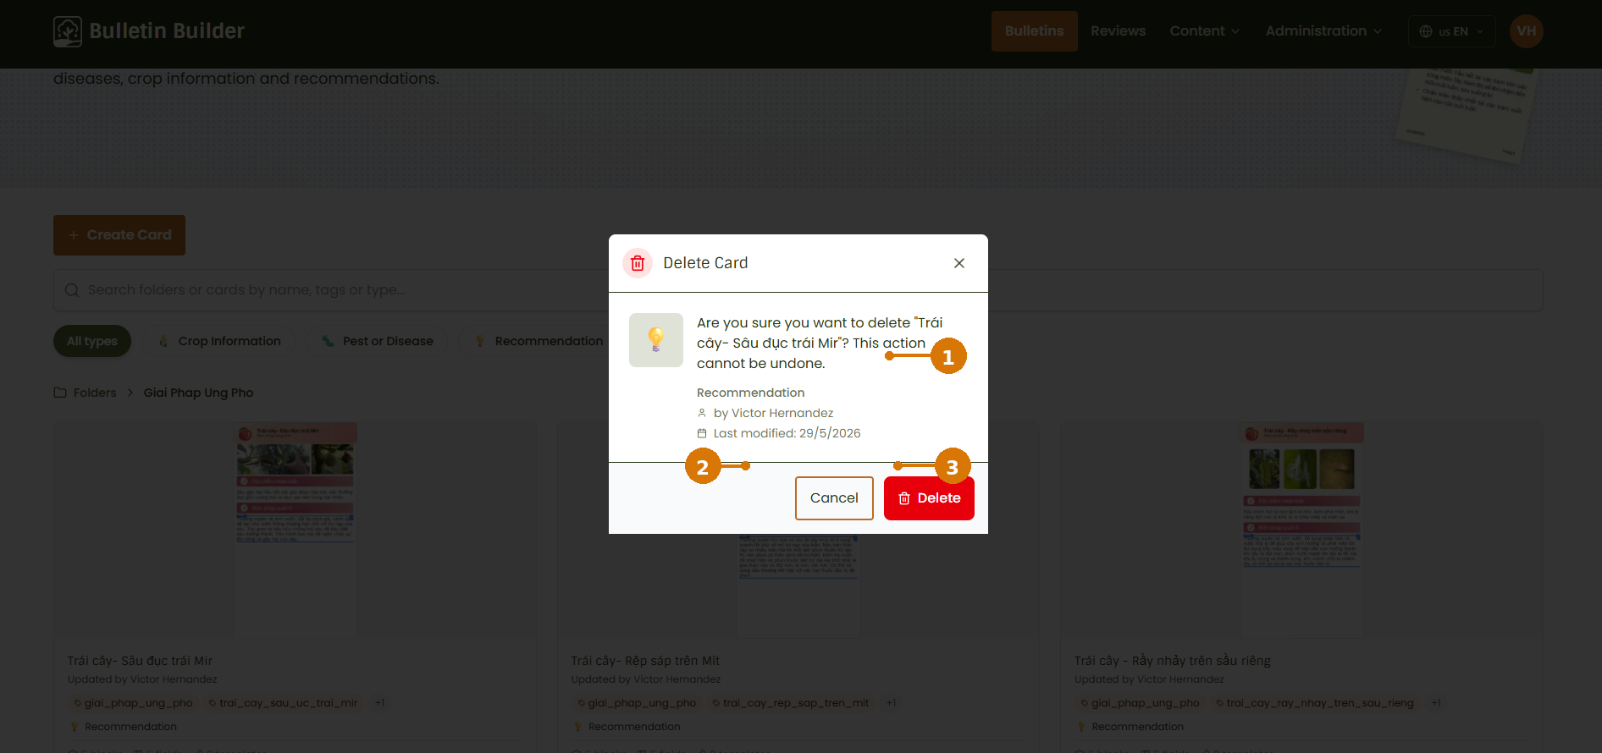Click tag trai_cay_ray_nhay_tren_sau_rieng
The image size is (1602, 753).
click(x=1315, y=703)
